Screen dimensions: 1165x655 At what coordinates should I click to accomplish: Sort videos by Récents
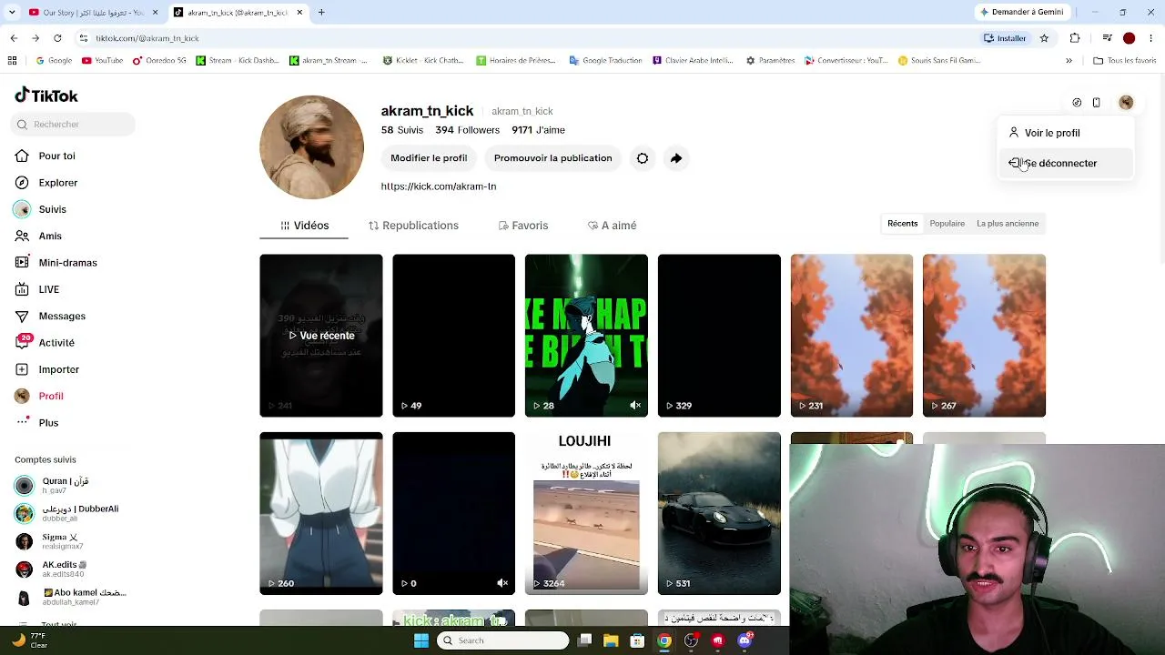(903, 224)
